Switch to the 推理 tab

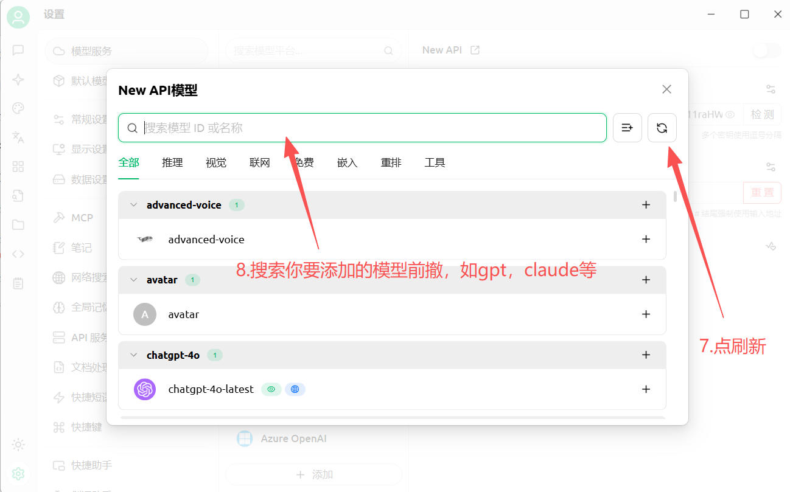[x=172, y=162]
